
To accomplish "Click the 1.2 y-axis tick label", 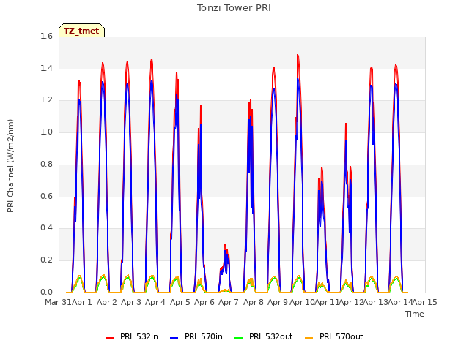I will (46, 100).
